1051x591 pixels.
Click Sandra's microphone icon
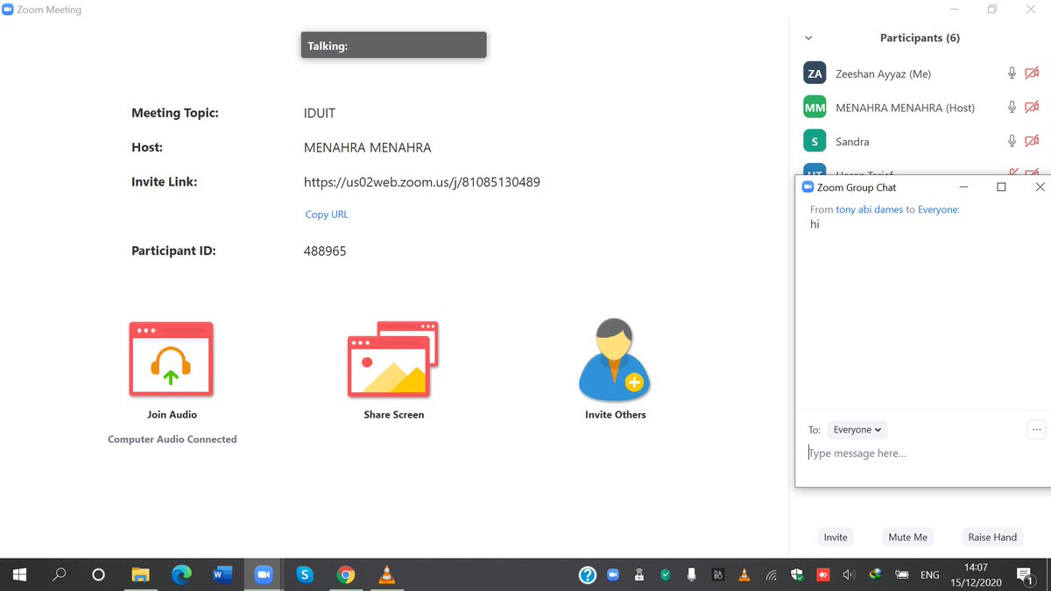pyautogui.click(x=1012, y=140)
